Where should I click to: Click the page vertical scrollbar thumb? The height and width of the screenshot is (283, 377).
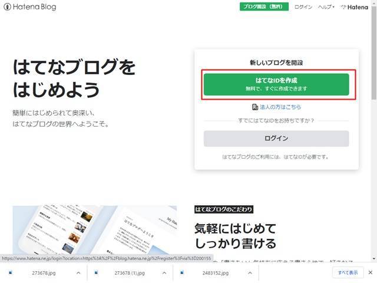click(374, 53)
